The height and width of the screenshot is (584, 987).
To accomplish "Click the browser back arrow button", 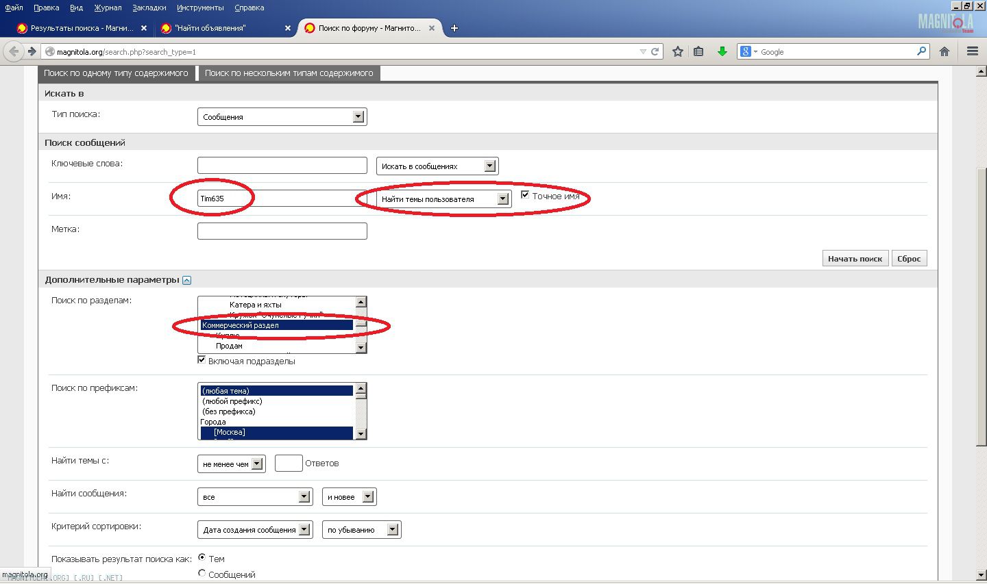I will point(14,51).
